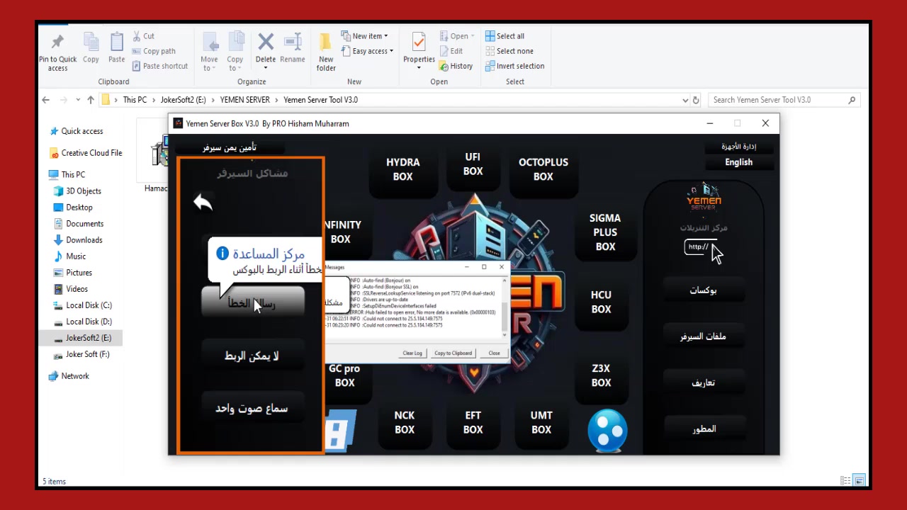Viewport: 907px width, 510px height.
Task: Go up one folder level in Explorer
Action: (x=91, y=100)
